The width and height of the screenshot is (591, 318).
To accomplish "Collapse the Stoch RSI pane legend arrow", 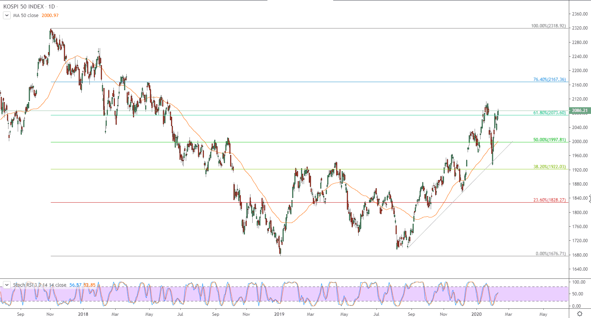I will click(x=7, y=285).
